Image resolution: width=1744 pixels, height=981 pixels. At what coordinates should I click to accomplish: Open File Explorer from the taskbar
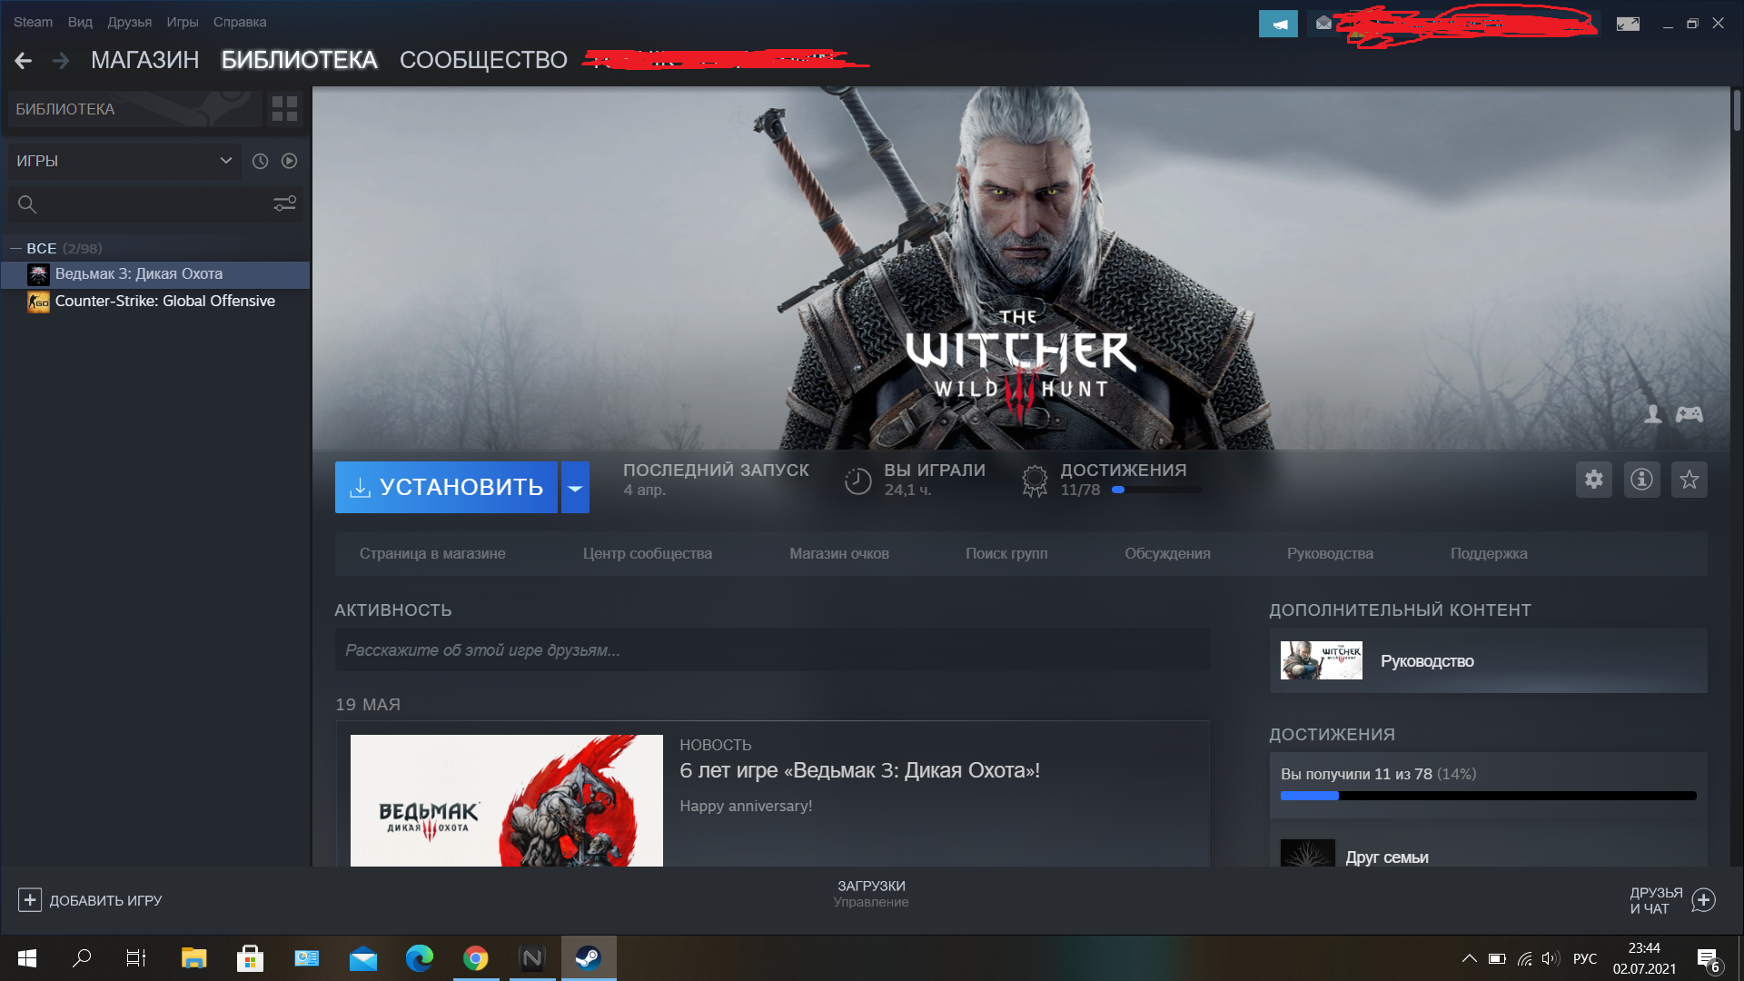click(193, 958)
